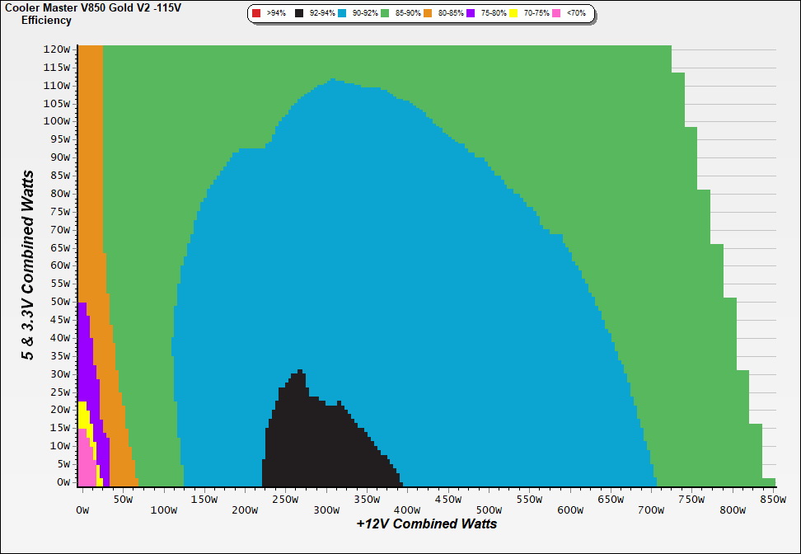Image resolution: width=801 pixels, height=554 pixels.
Task: Click the 120W label on the y-axis
Action: [58, 49]
